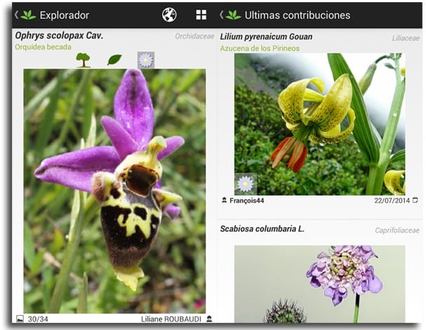Go back using Ultimas contribuciones leaf logo
The height and width of the screenshot is (330, 426).
click(x=234, y=15)
